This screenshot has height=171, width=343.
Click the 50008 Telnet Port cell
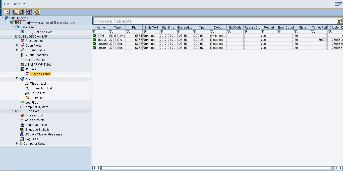click(x=319, y=40)
